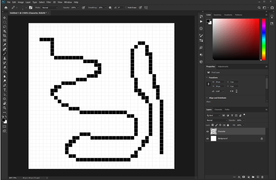The width and height of the screenshot is (276, 180).
Task: Click the rainbow hue slider strip
Action: [264, 39]
